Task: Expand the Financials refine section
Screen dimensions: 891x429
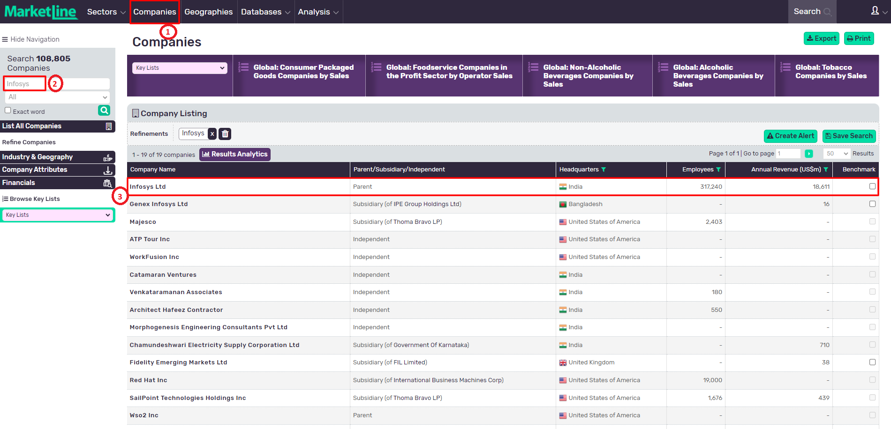Action: point(58,183)
